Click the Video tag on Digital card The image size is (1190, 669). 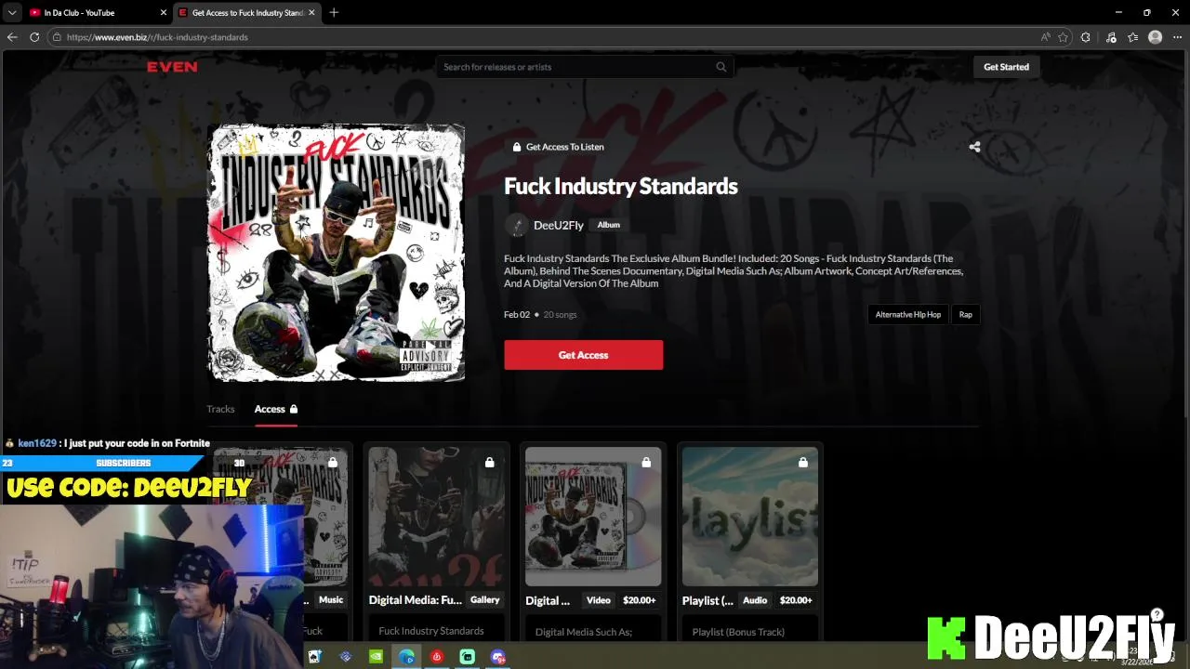point(599,600)
